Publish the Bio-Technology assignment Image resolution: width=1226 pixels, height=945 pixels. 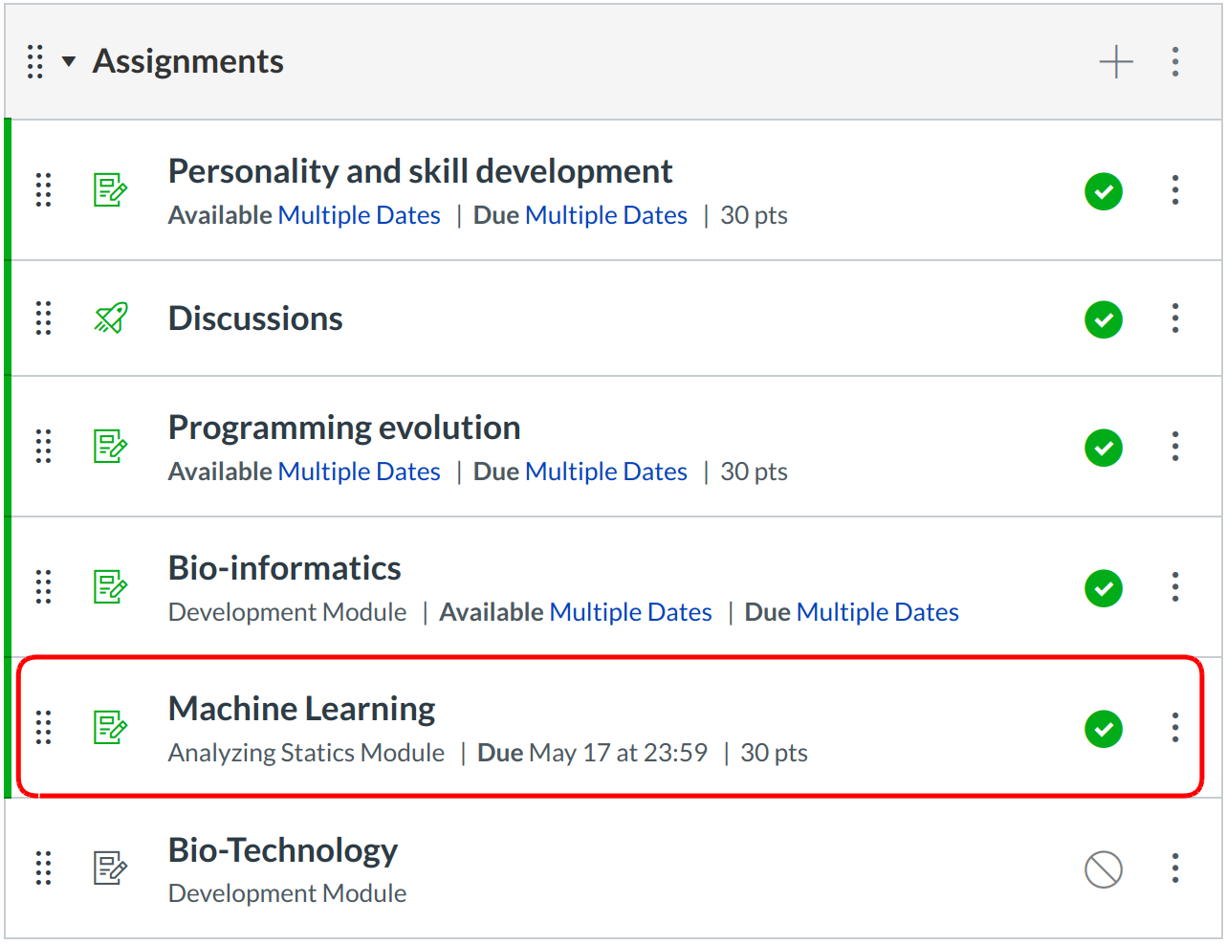click(x=1103, y=869)
